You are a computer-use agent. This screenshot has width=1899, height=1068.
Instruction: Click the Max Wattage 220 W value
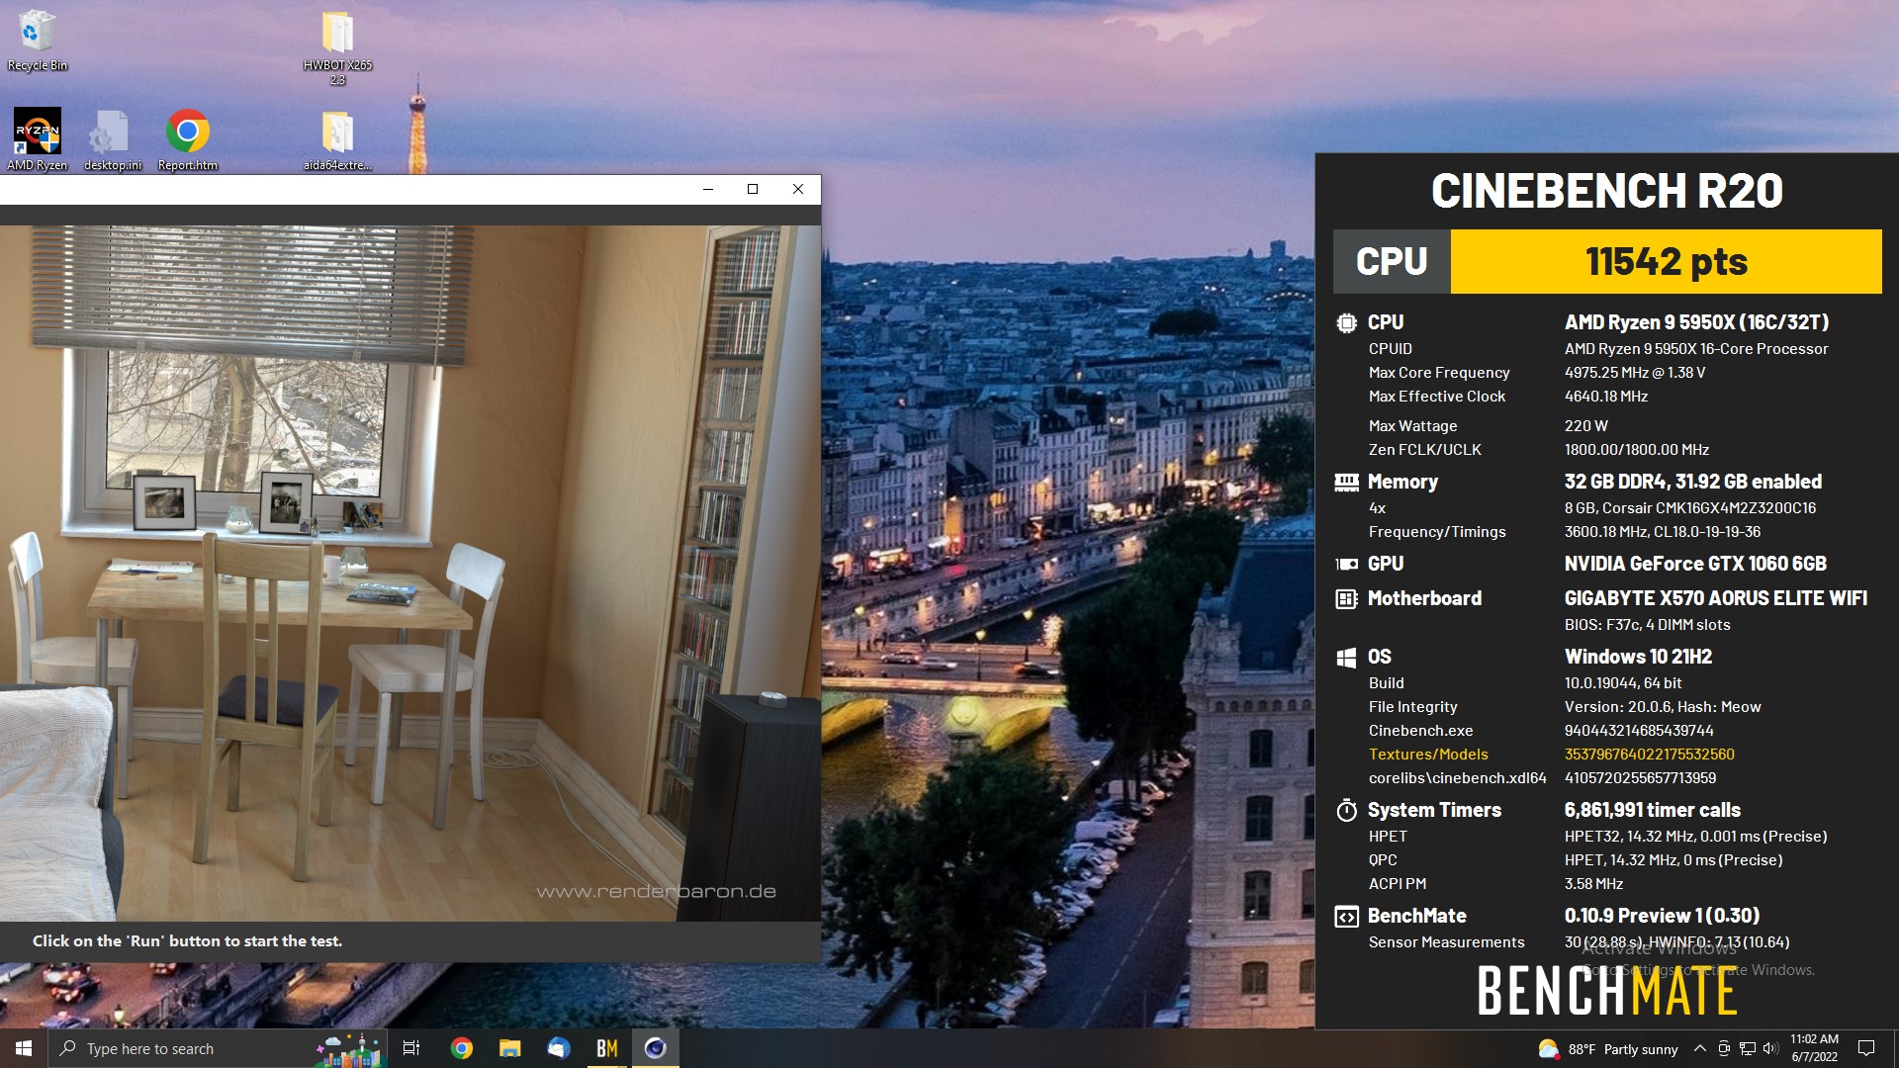click(1586, 426)
